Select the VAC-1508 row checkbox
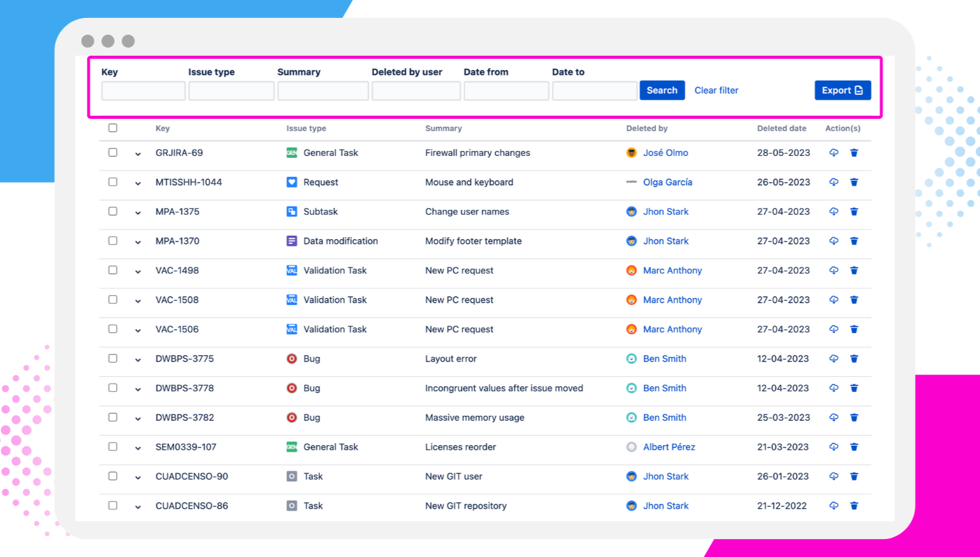Viewport: 980px width, 557px height. click(113, 300)
